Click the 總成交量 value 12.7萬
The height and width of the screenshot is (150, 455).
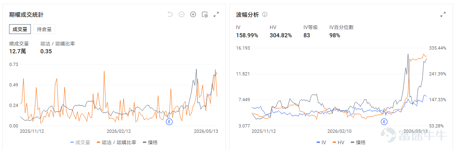(x=18, y=52)
